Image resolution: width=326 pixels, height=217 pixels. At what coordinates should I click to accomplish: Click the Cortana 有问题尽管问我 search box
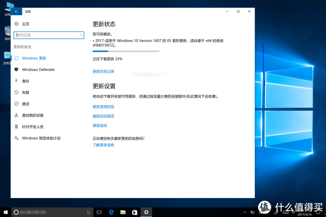click(52, 212)
